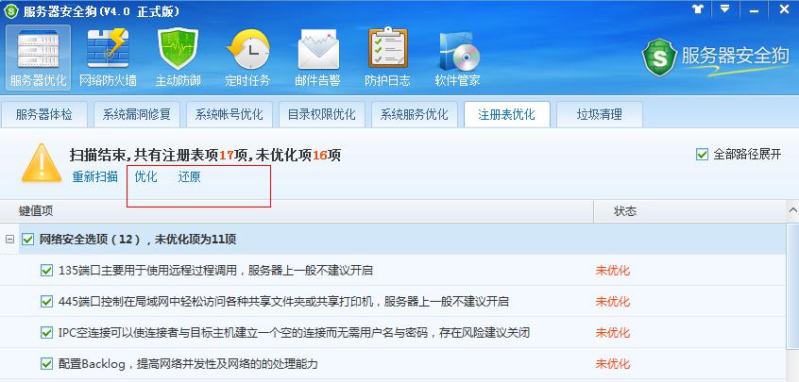Image resolution: width=799 pixels, height=382 pixels.
Task: Click the 扫描结束 scan result summary text
Action: coord(205,155)
